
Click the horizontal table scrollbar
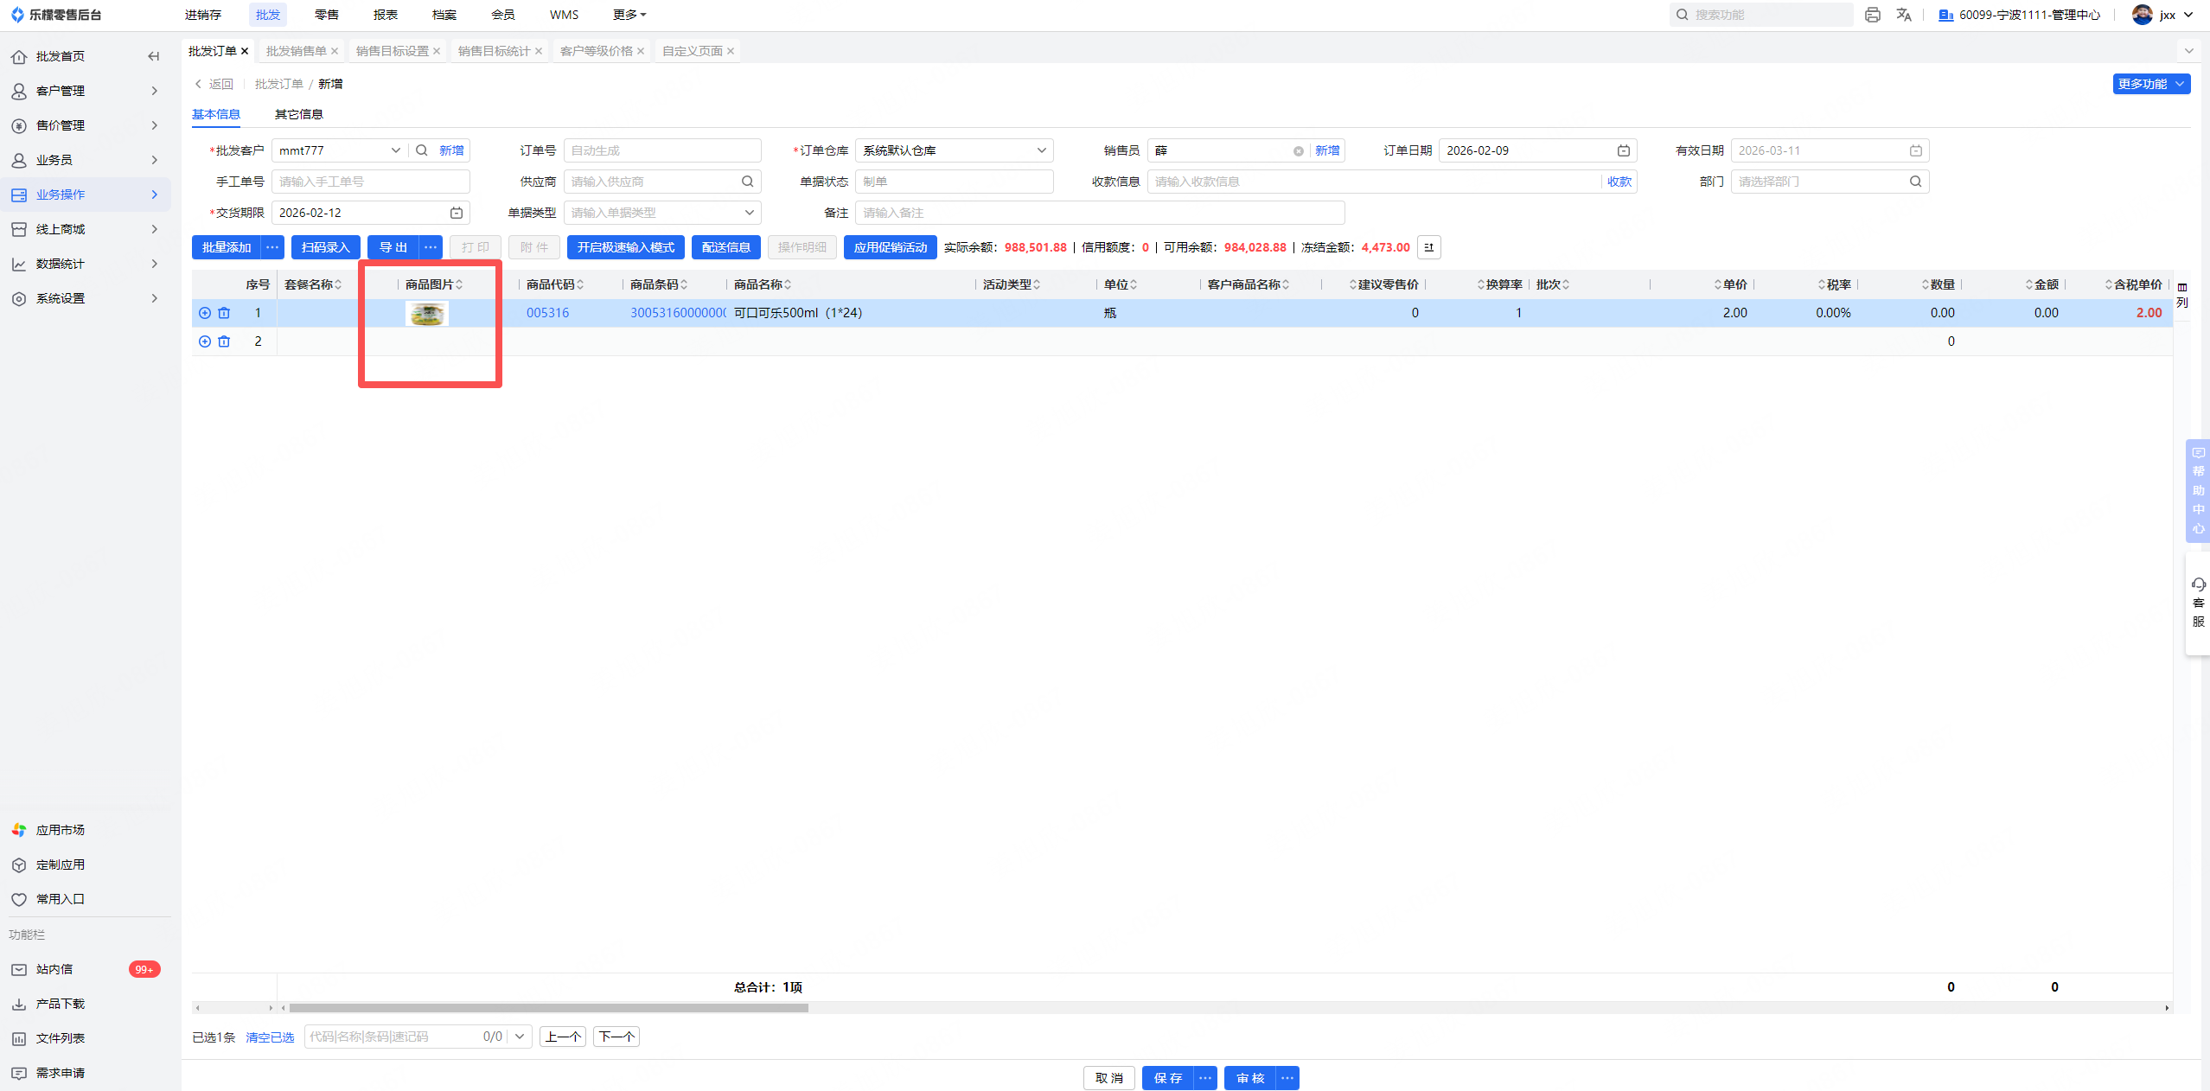(548, 1008)
